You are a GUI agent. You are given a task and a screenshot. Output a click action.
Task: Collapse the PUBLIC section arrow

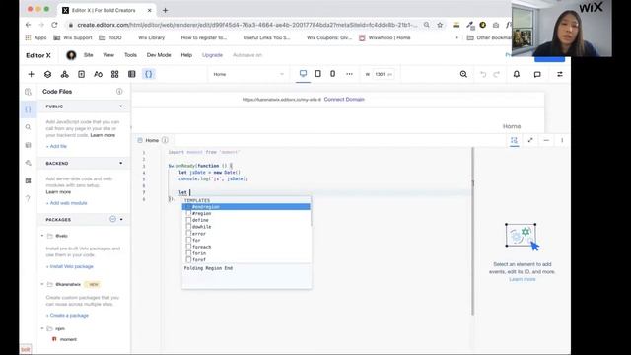(x=120, y=106)
